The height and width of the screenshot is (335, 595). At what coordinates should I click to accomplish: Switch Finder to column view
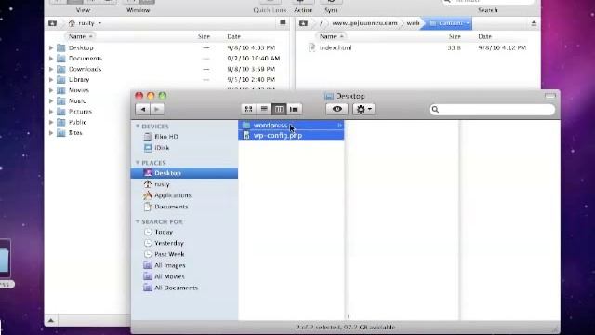[x=279, y=110]
